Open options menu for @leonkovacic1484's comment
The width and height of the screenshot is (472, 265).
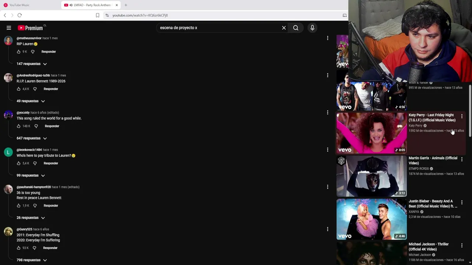pyautogui.click(x=327, y=149)
